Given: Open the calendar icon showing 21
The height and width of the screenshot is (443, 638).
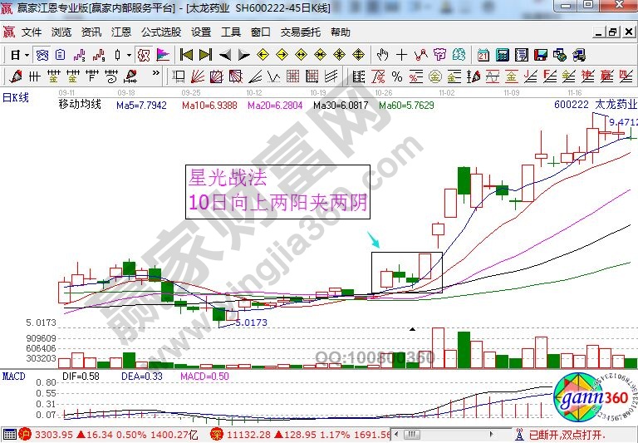Looking at the screenshot, I should click(x=483, y=55).
